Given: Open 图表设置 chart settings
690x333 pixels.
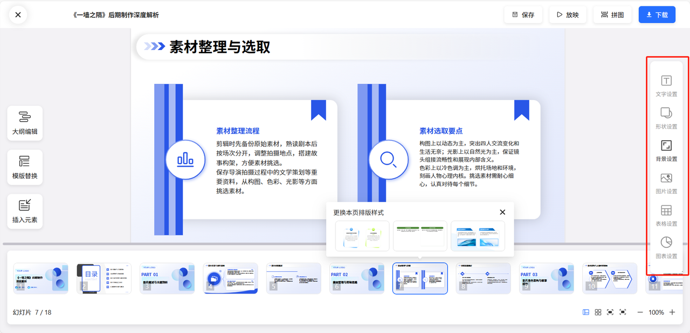Looking at the screenshot, I should point(666,247).
